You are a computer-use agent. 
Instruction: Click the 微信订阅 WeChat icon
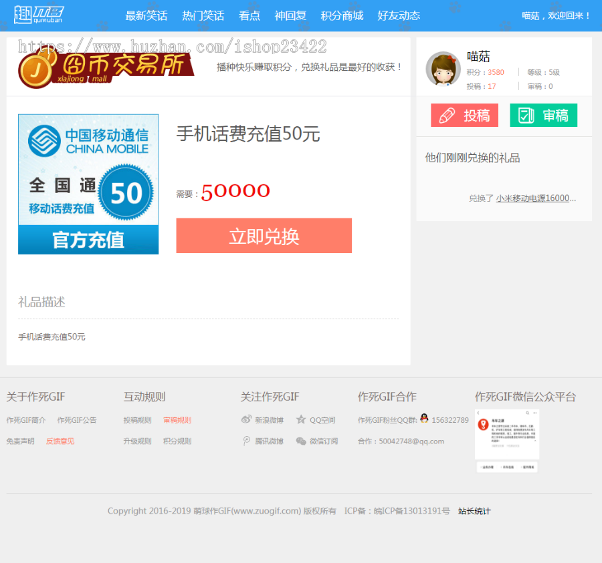[x=301, y=441]
